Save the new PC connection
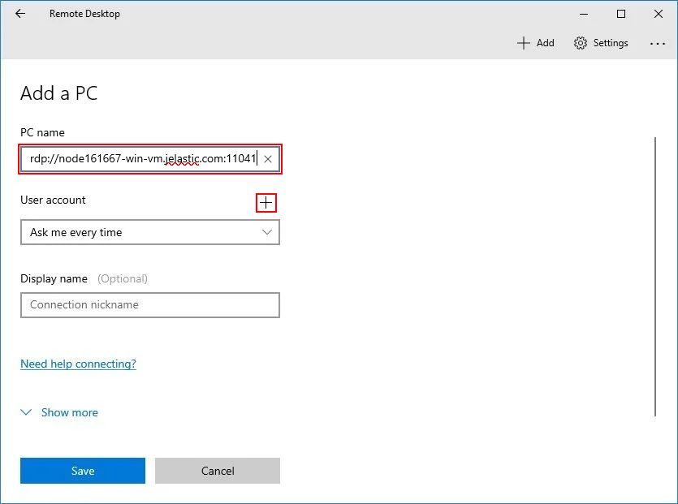The image size is (678, 504). click(x=83, y=471)
